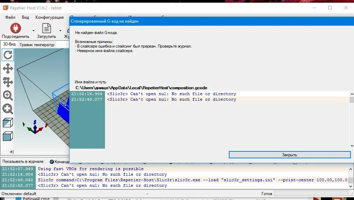
Task: Click the XYZ axis gizmo in 3D view
Action: pos(35,127)
